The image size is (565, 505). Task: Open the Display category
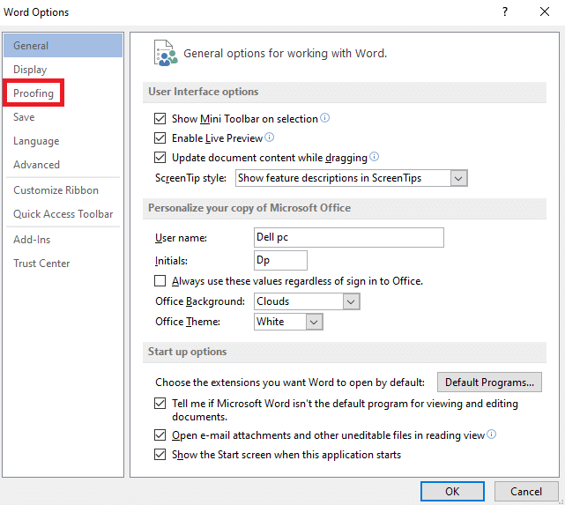click(30, 70)
